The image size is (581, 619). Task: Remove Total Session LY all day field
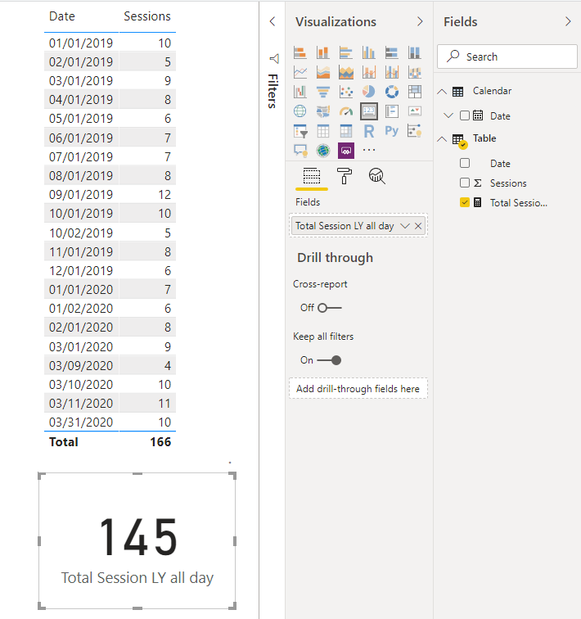tap(418, 226)
